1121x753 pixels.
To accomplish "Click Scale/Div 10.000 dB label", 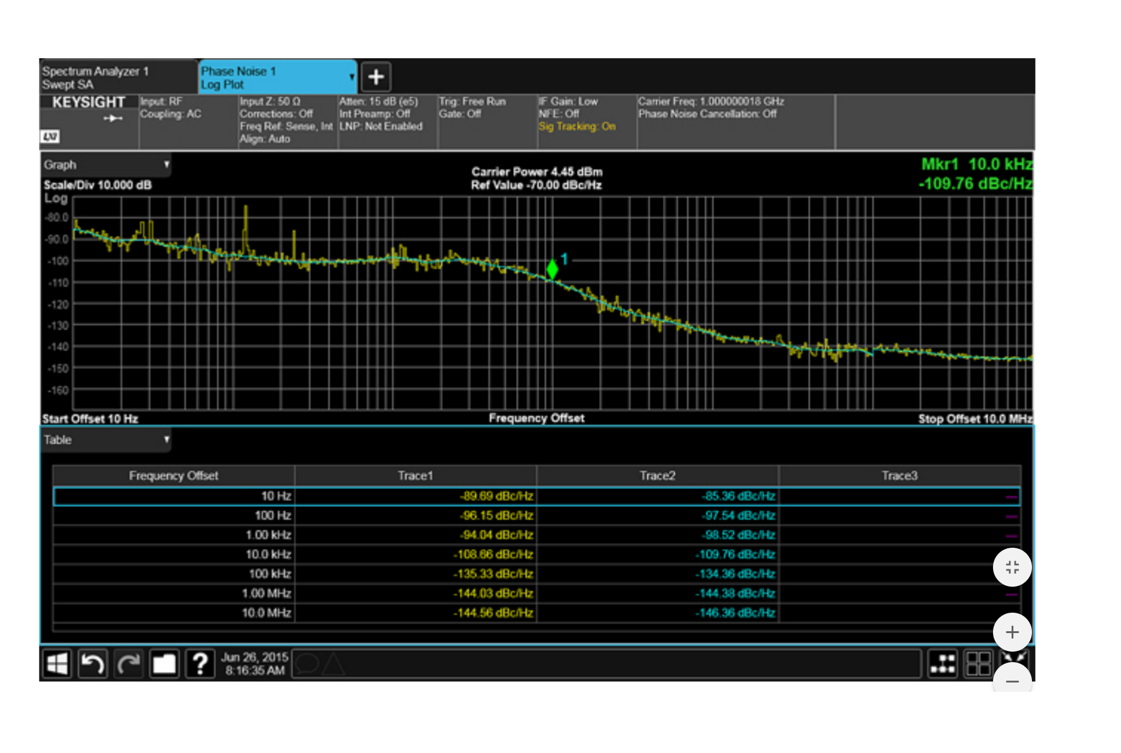I will click(x=98, y=185).
